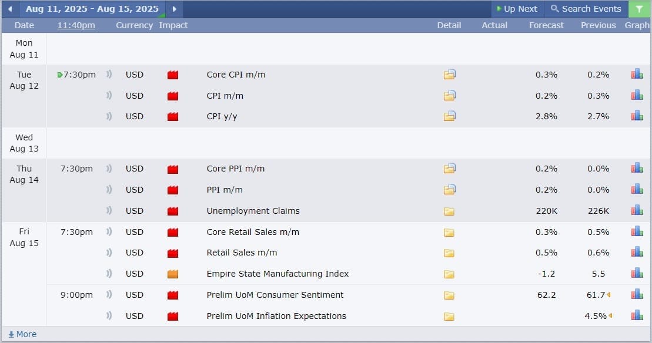Open detail folder for Prelim UoM Consumer Sentiment
652x343 pixels.
(x=449, y=295)
